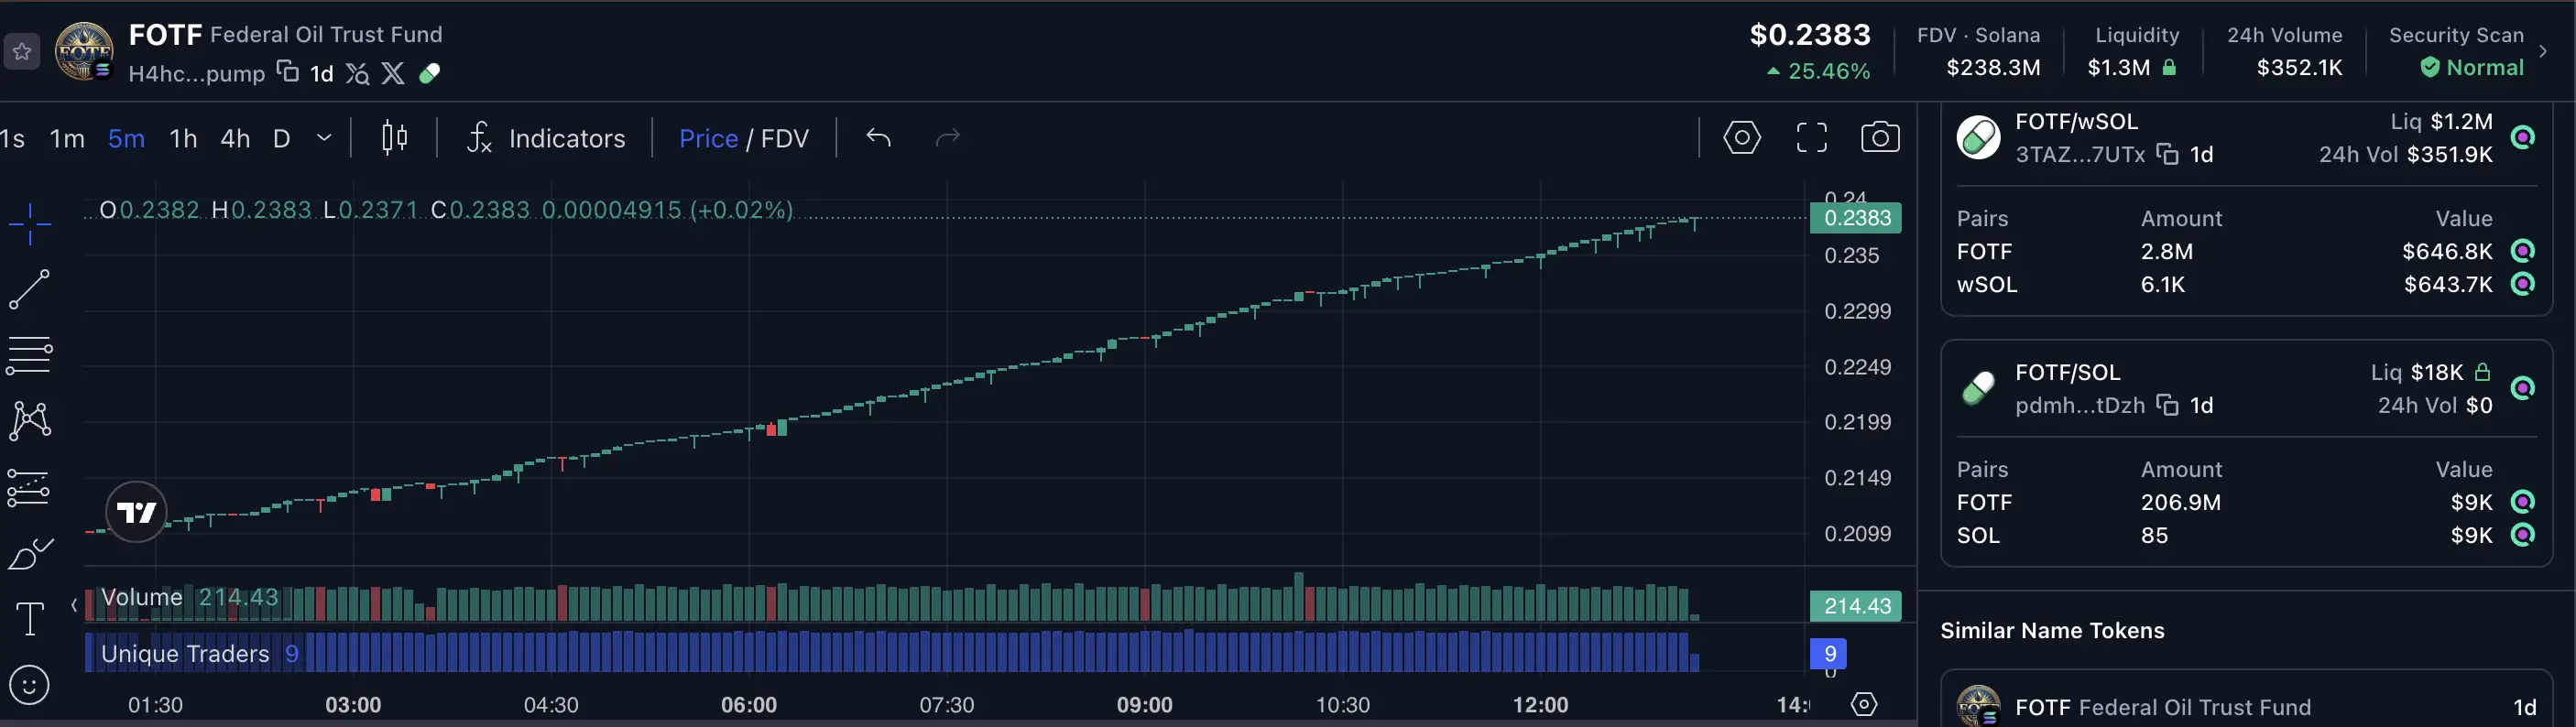Undo the last chart action

pos(878,137)
